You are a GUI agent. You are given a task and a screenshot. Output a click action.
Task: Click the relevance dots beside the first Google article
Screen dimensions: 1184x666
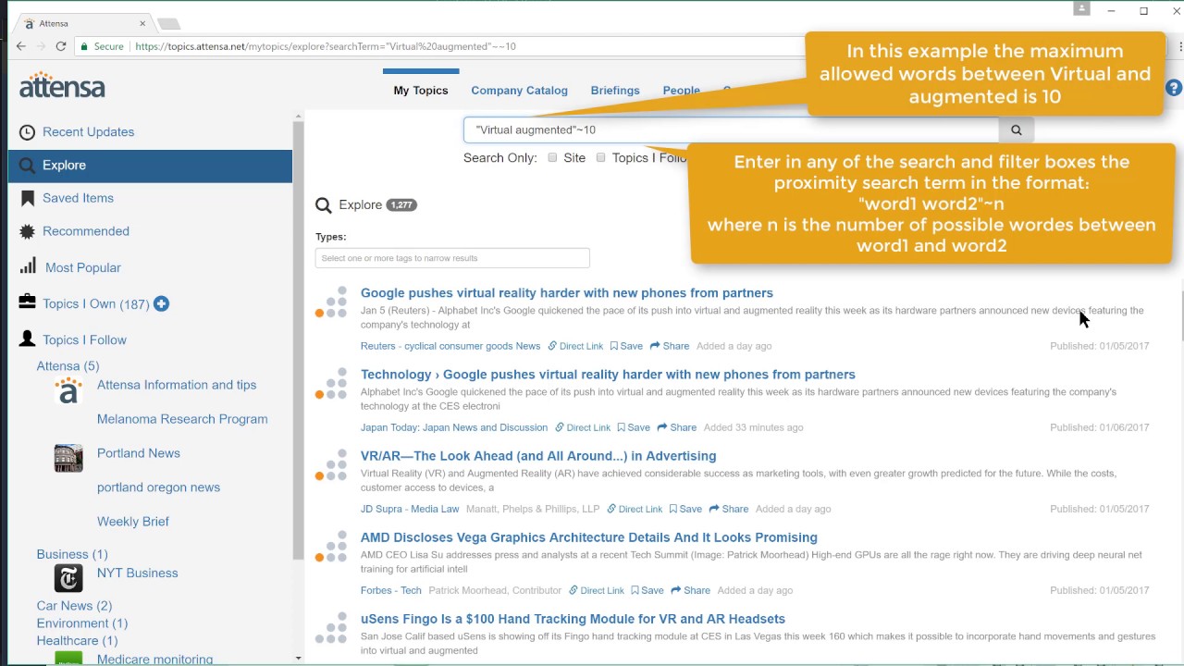click(x=331, y=302)
